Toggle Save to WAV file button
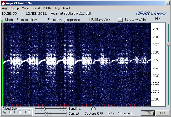This screenshot has height=117, width=171. click(x=120, y=20)
